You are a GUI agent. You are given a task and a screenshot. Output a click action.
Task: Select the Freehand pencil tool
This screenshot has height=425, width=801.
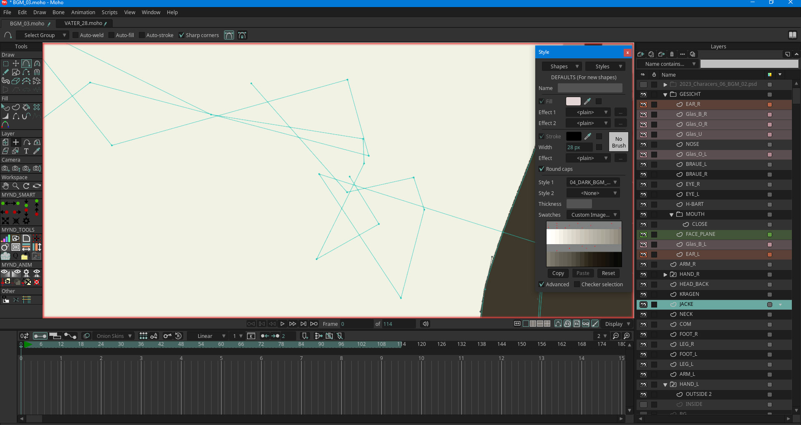(x=5, y=72)
